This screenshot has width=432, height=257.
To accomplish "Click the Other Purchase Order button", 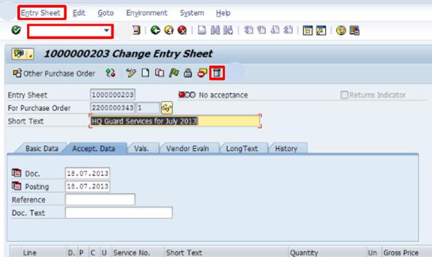I will point(54,73).
